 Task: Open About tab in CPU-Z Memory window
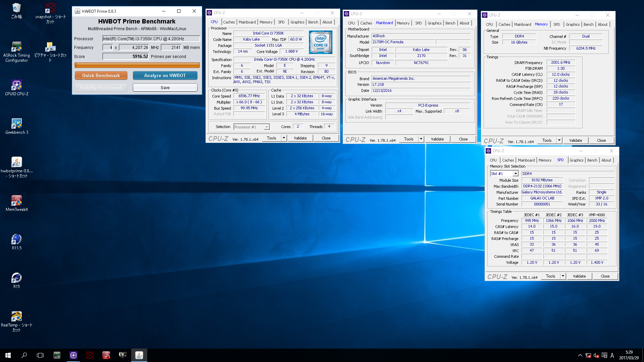coord(602,24)
